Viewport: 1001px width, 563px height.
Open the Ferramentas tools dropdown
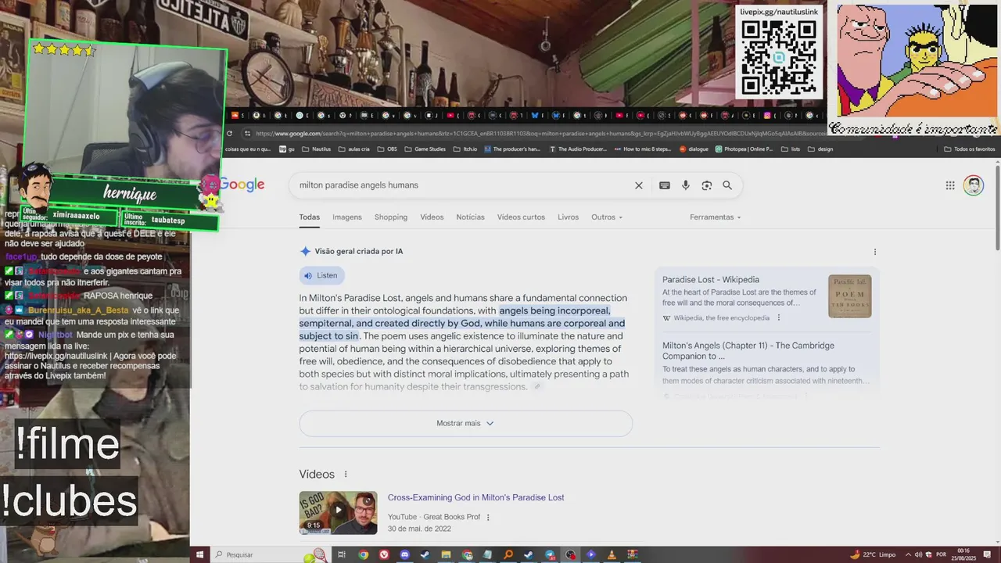click(x=715, y=217)
